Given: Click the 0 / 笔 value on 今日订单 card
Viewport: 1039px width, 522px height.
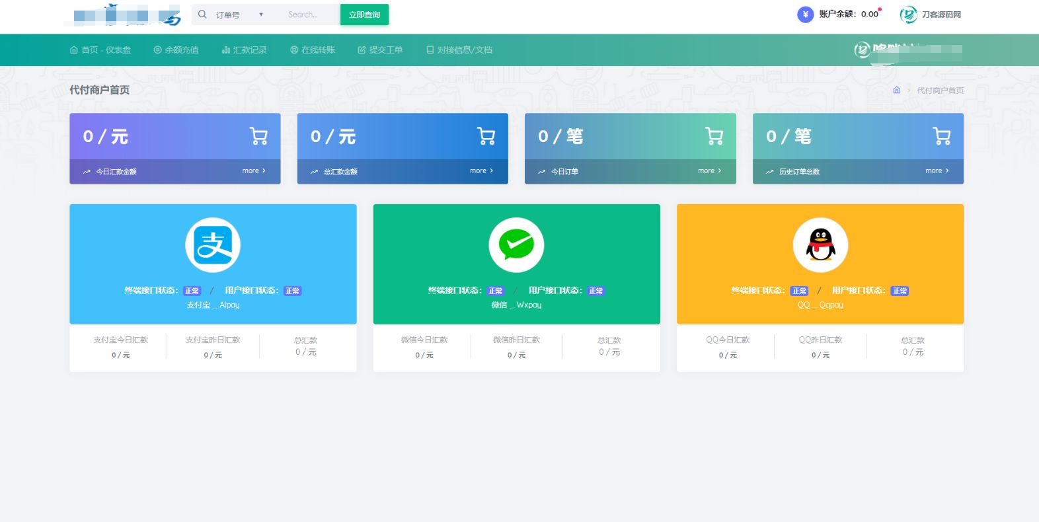Looking at the screenshot, I should tap(560, 137).
